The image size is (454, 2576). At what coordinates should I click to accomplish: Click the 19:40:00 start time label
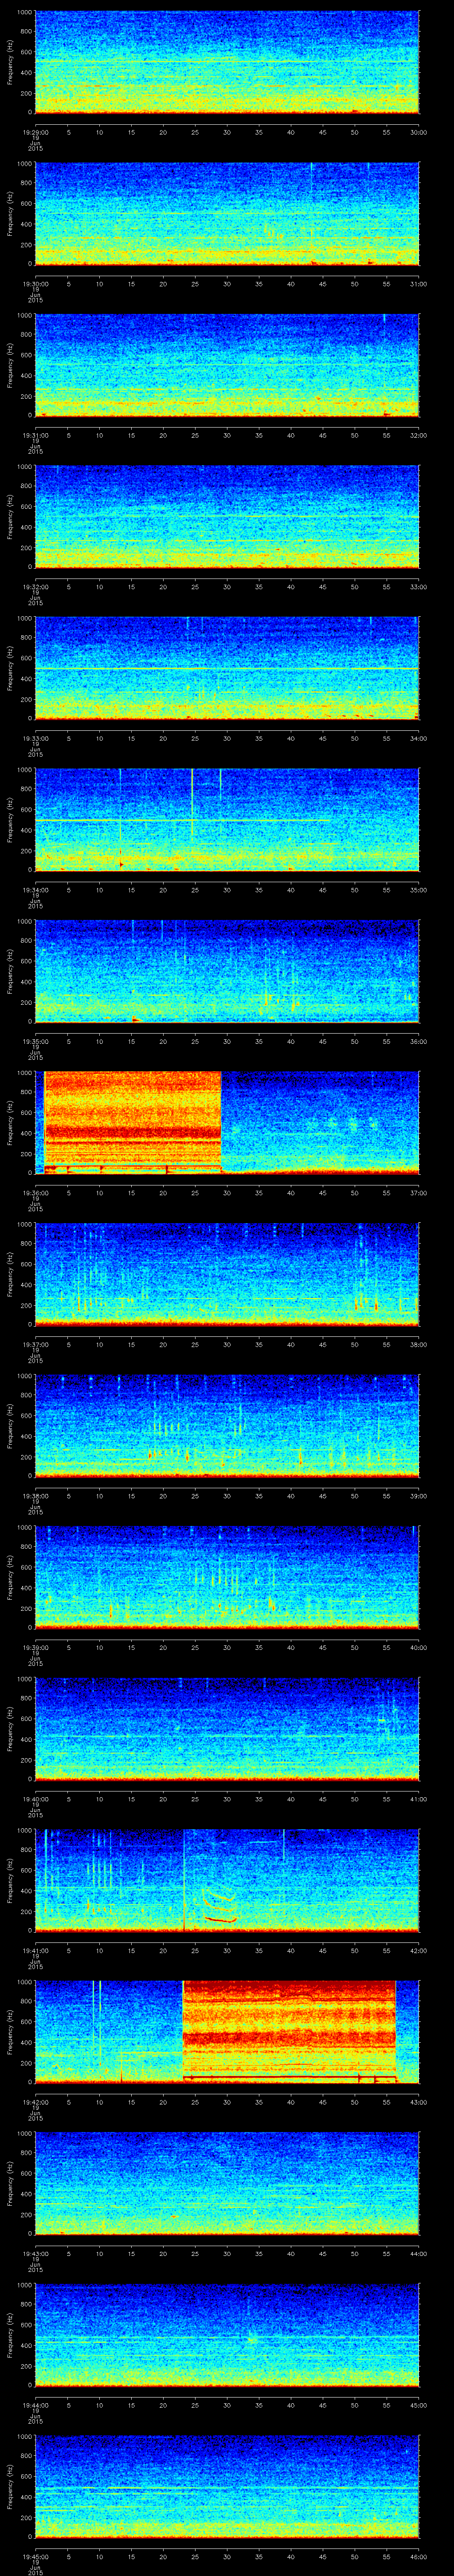coord(35,1800)
